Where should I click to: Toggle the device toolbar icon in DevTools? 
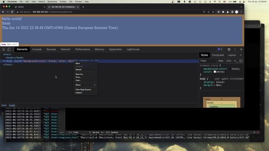[9, 49]
